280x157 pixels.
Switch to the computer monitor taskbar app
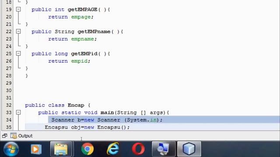pyautogui.click(x=164, y=149)
